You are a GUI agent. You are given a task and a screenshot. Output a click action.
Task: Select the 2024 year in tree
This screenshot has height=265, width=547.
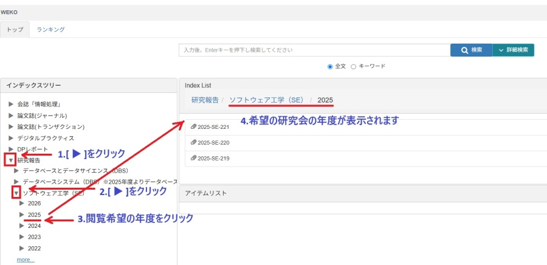34,225
